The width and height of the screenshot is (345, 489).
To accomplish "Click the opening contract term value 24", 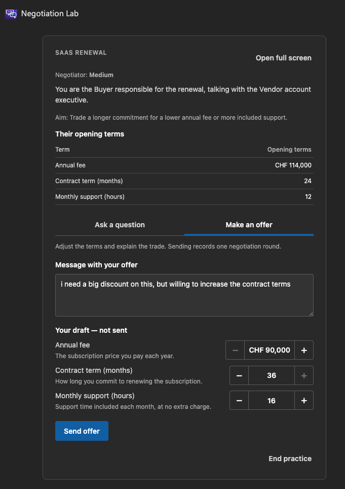I will point(308,181).
